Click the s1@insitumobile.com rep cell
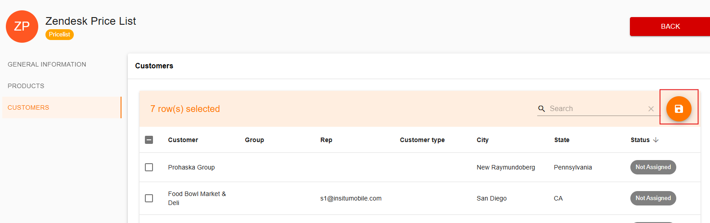 pos(351,198)
